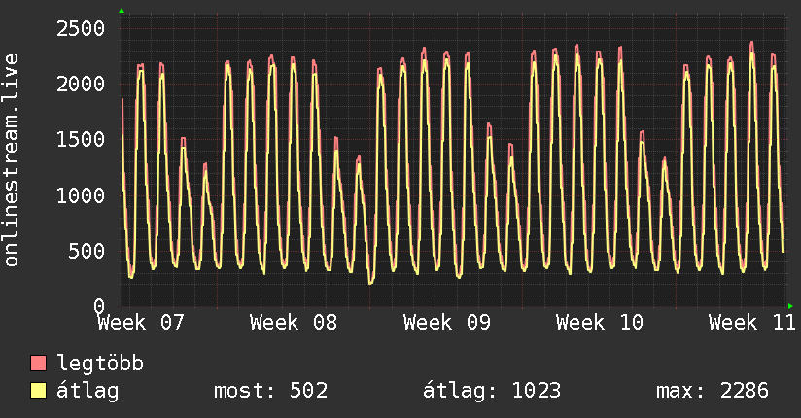Click the pink legtöbb legend swatch
The image size is (801, 418).
(38, 363)
